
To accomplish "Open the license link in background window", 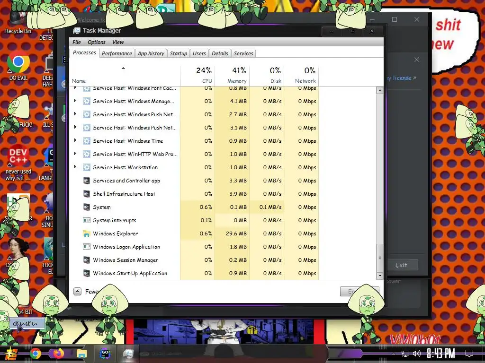I will pyautogui.click(x=401, y=78).
